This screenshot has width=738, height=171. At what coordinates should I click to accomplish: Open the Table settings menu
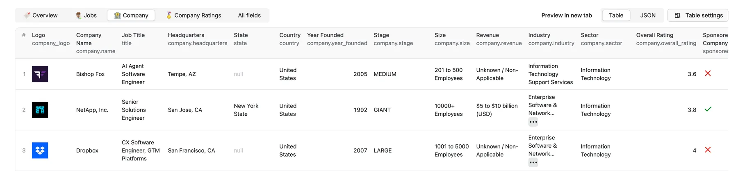pos(698,16)
